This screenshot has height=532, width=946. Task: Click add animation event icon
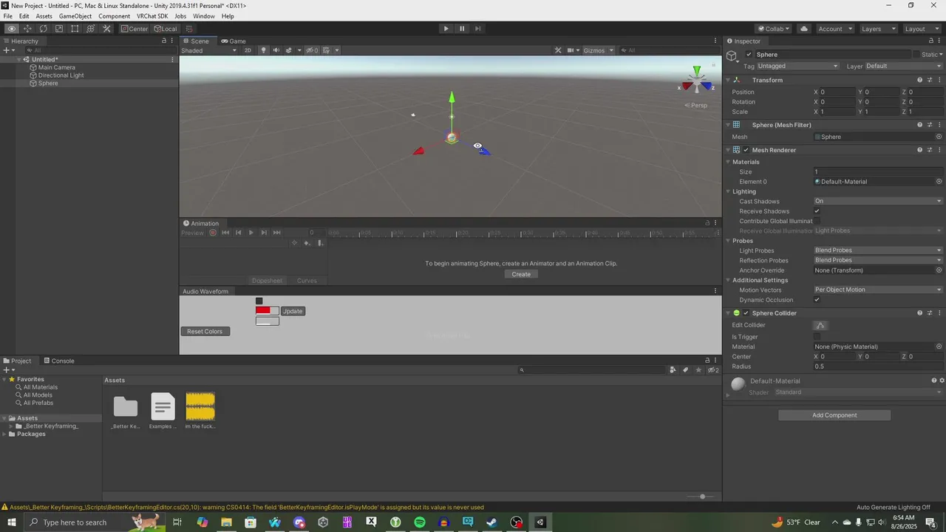click(320, 243)
